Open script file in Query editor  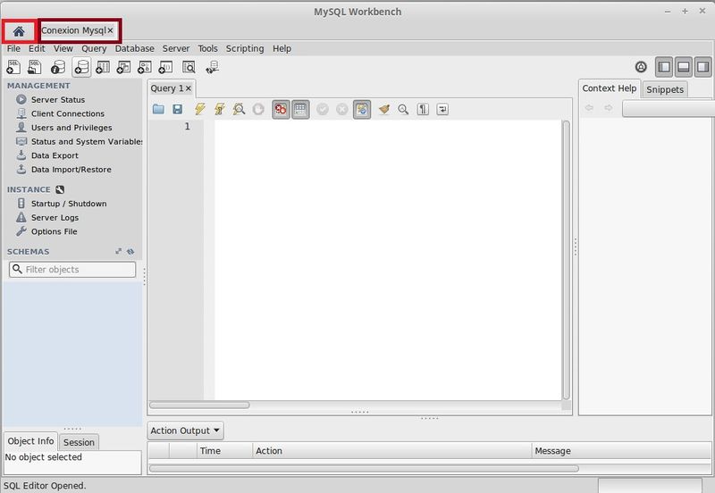pyautogui.click(x=158, y=109)
